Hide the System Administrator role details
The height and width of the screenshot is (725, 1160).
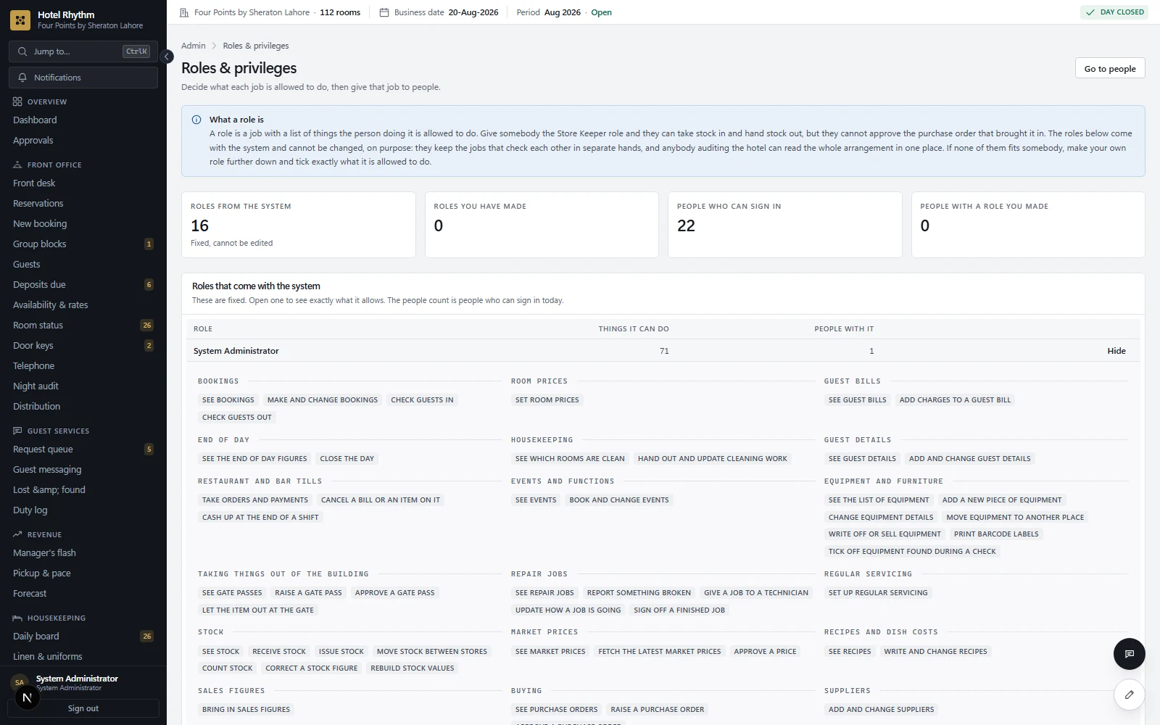coord(1116,351)
